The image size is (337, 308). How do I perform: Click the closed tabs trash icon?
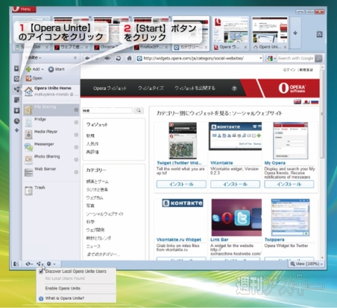pos(319,34)
